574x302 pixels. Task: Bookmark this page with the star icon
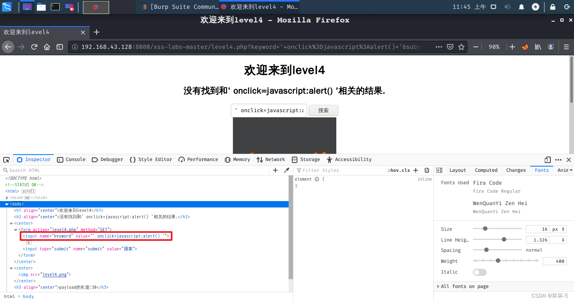[461, 47]
